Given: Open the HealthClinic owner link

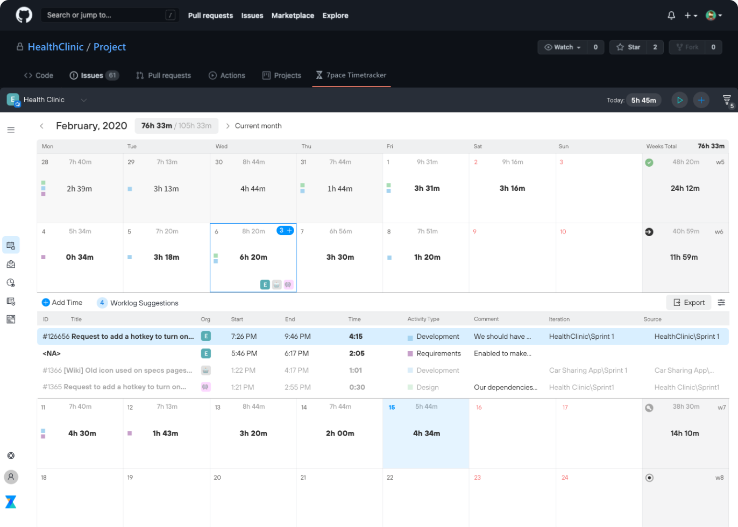Looking at the screenshot, I should point(55,47).
